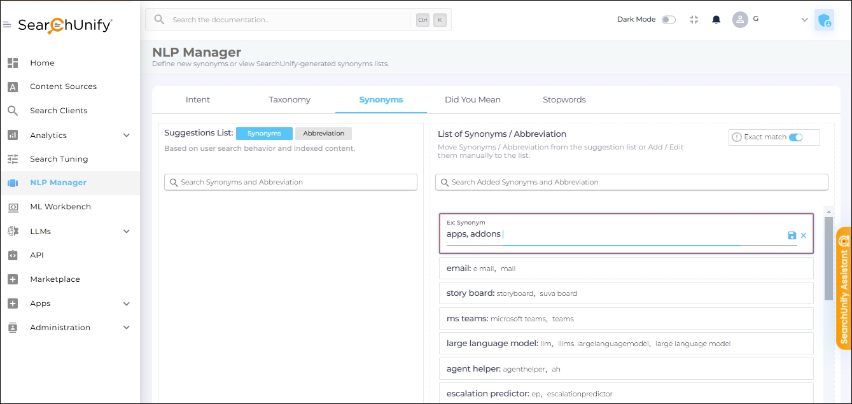
Task: Open the user avatar icon
Action: pos(740,20)
